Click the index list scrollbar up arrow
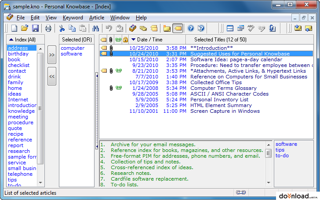The height and width of the screenshot is (200, 320). [40, 49]
